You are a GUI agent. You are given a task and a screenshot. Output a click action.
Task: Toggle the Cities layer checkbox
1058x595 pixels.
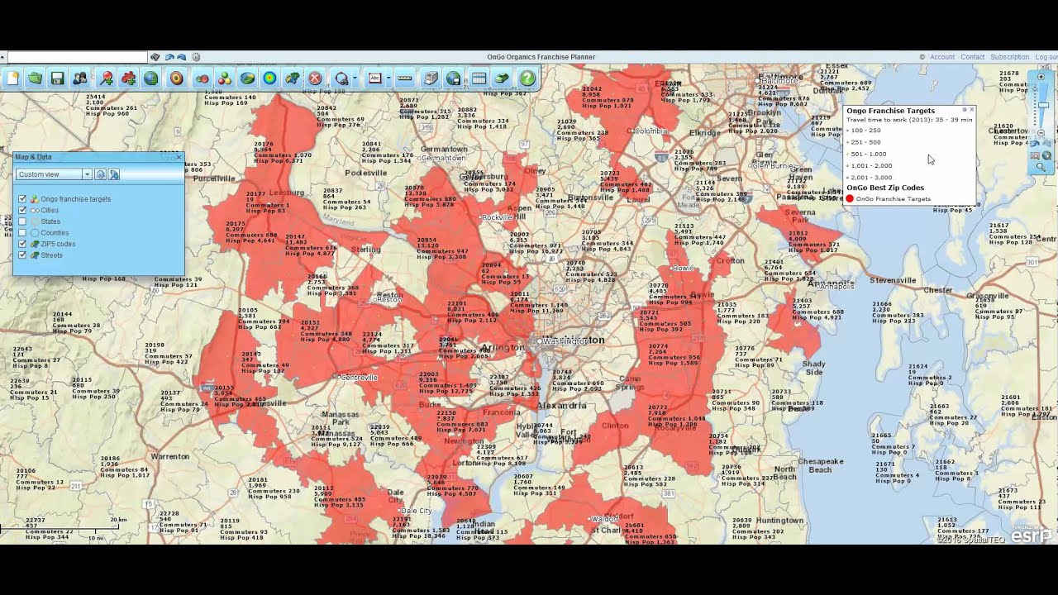22,211
